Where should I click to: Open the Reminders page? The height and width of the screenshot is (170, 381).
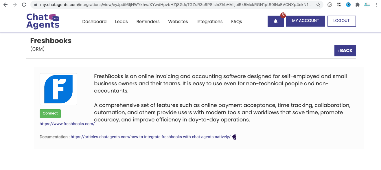[148, 22]
